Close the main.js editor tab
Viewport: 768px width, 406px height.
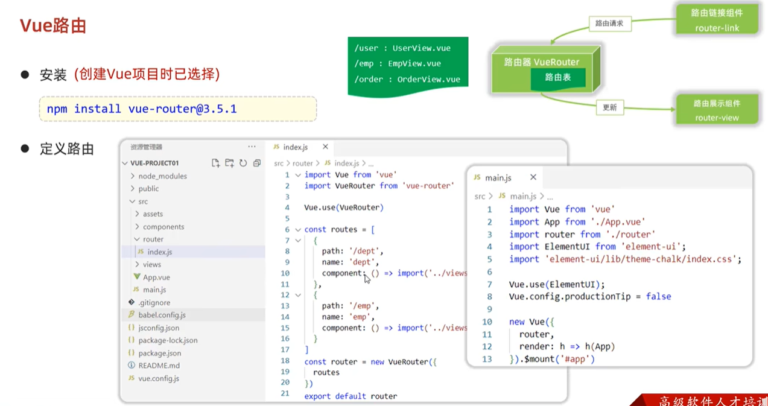tap(533, 177)
